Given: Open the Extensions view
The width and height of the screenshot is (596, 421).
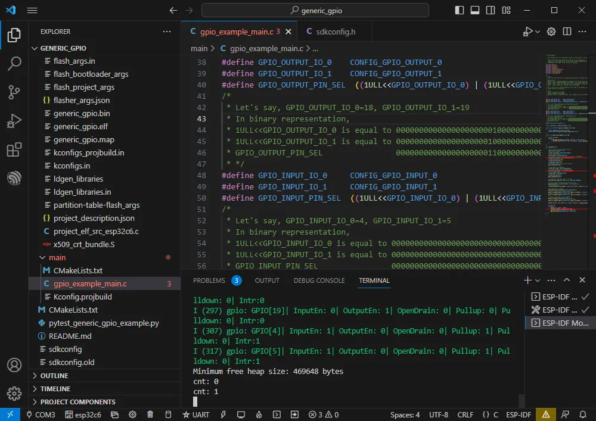Looking at the screenshot, I should coord(14,150).
